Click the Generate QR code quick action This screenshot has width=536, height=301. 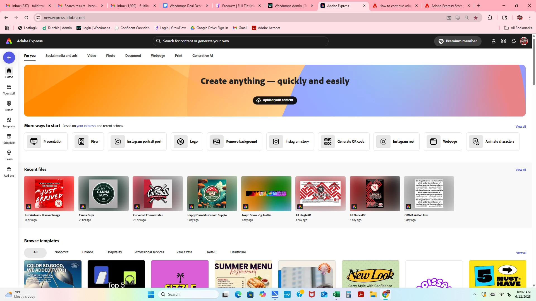344,142
